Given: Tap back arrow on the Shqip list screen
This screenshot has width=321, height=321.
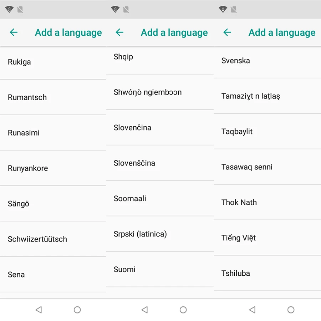Looking at the screenshot, I should click(119, 32).
